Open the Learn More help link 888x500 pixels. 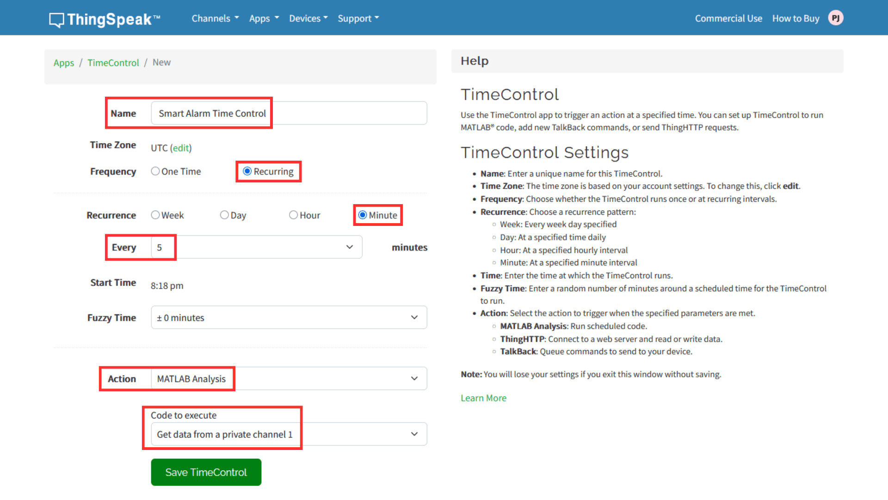coord(483,398)
